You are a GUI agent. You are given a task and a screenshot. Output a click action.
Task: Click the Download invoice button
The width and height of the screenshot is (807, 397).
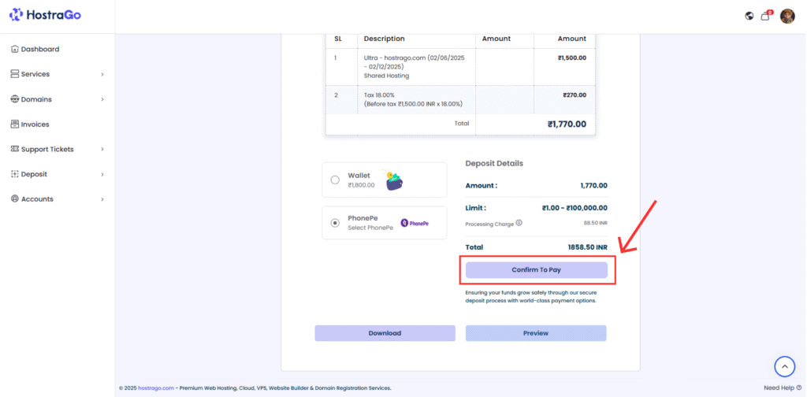tap(385, 333)
